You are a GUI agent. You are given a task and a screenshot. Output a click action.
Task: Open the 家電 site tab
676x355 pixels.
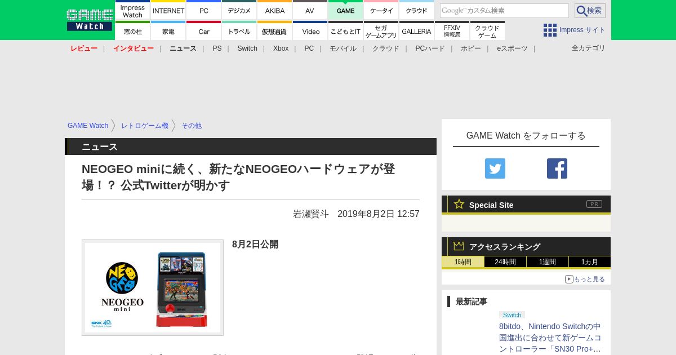pyautogui.click(x=168, y=31)
